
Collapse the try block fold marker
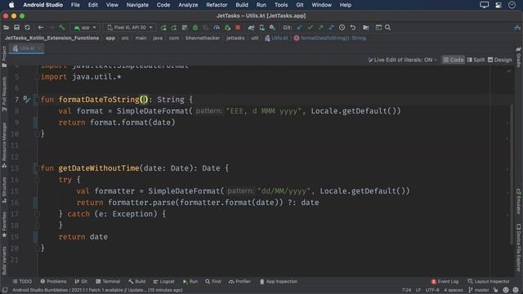[x=37, y=180]
